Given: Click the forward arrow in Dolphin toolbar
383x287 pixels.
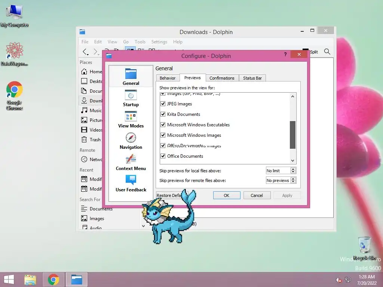Looking at the screenshot, I should click(95, 52).
